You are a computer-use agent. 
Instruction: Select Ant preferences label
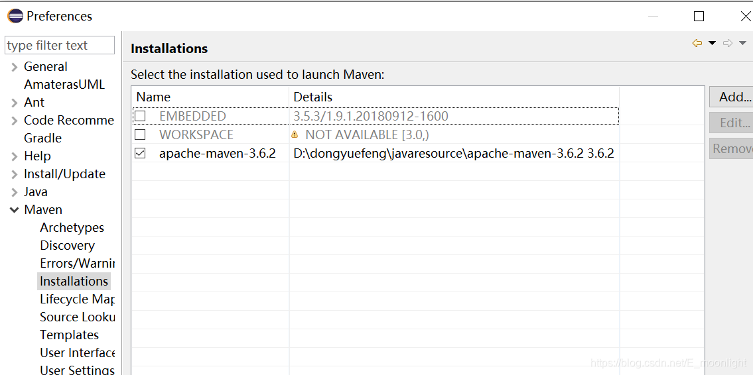coord(34,102)
